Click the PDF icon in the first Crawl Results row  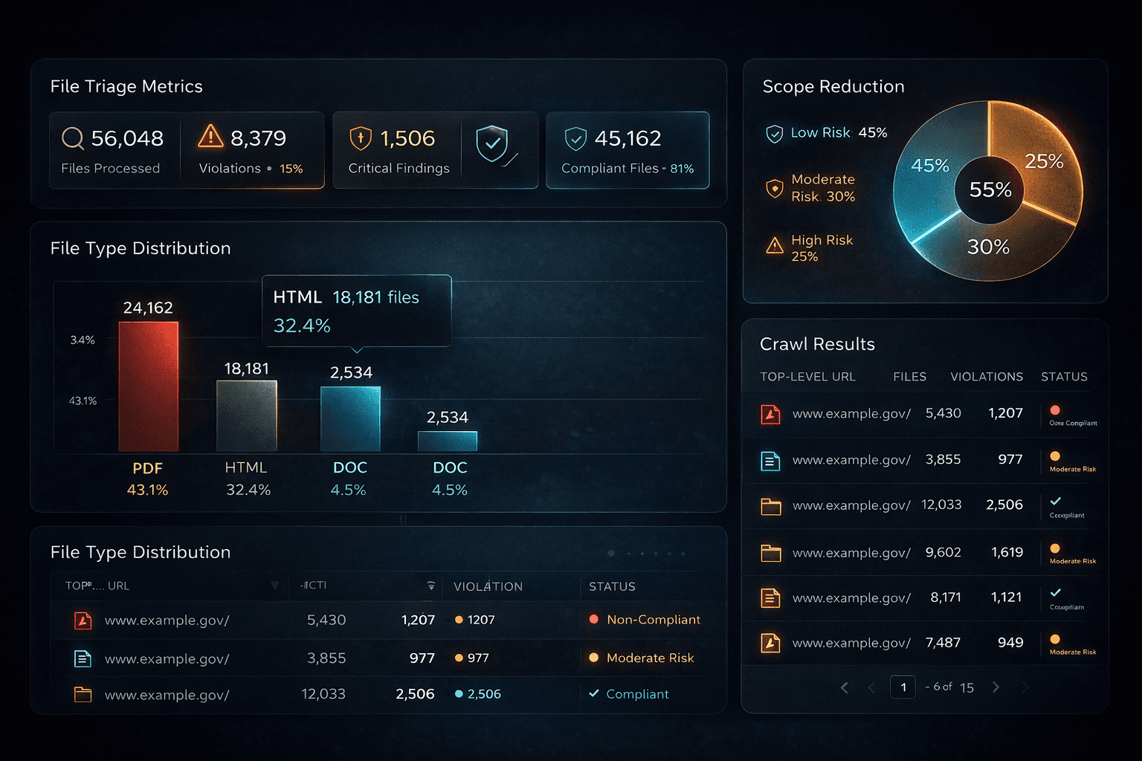[770, 414]
